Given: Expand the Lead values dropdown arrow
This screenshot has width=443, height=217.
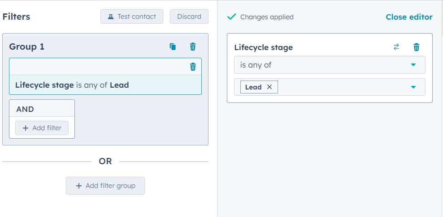Looking at the screenshot, I should [x=413, y=87].
